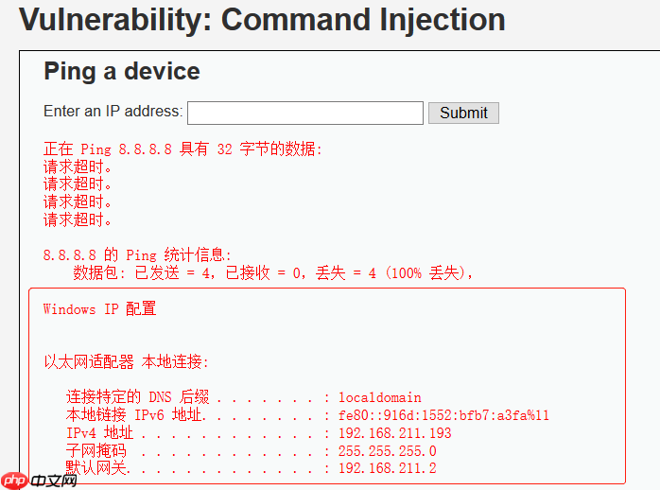The image size is (660, 490).
Task: Click the Enter an IP address label
Action: 113,112
